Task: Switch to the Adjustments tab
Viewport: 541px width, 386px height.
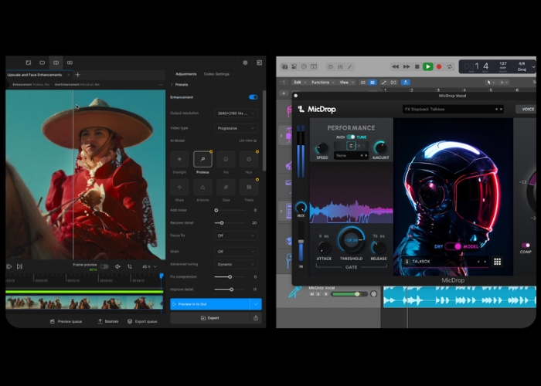Action: (x=185, y=74)
